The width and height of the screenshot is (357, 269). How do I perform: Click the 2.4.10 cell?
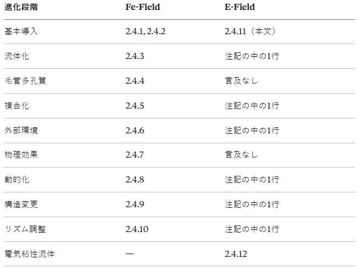[137, 229]
